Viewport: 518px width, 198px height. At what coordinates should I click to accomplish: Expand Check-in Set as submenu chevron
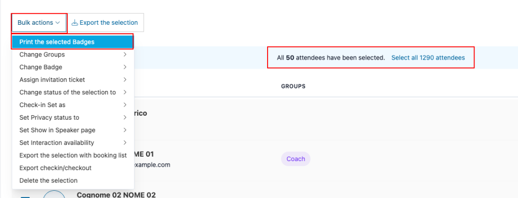pyautogui.click(x=125, y=105)
